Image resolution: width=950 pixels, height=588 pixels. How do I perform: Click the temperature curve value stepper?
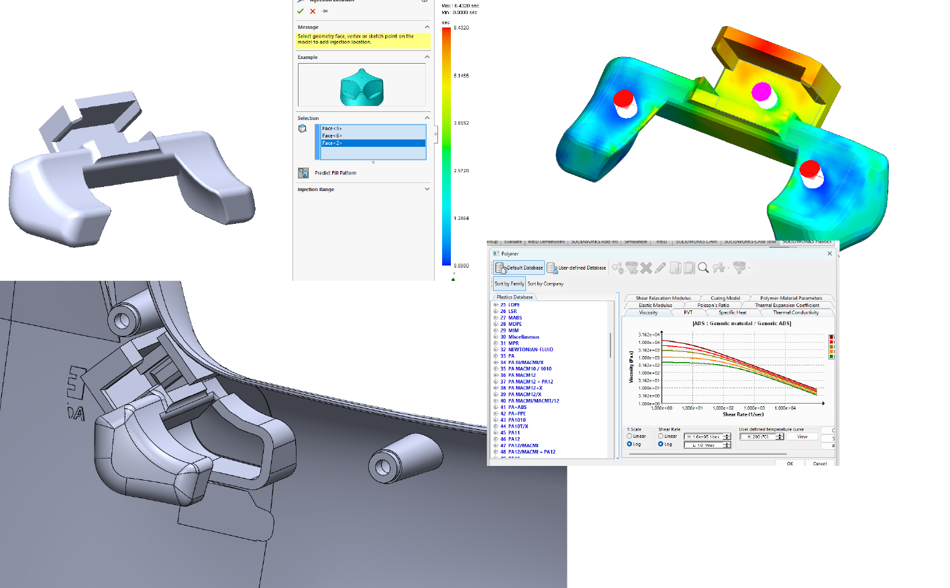coord(780,436)
